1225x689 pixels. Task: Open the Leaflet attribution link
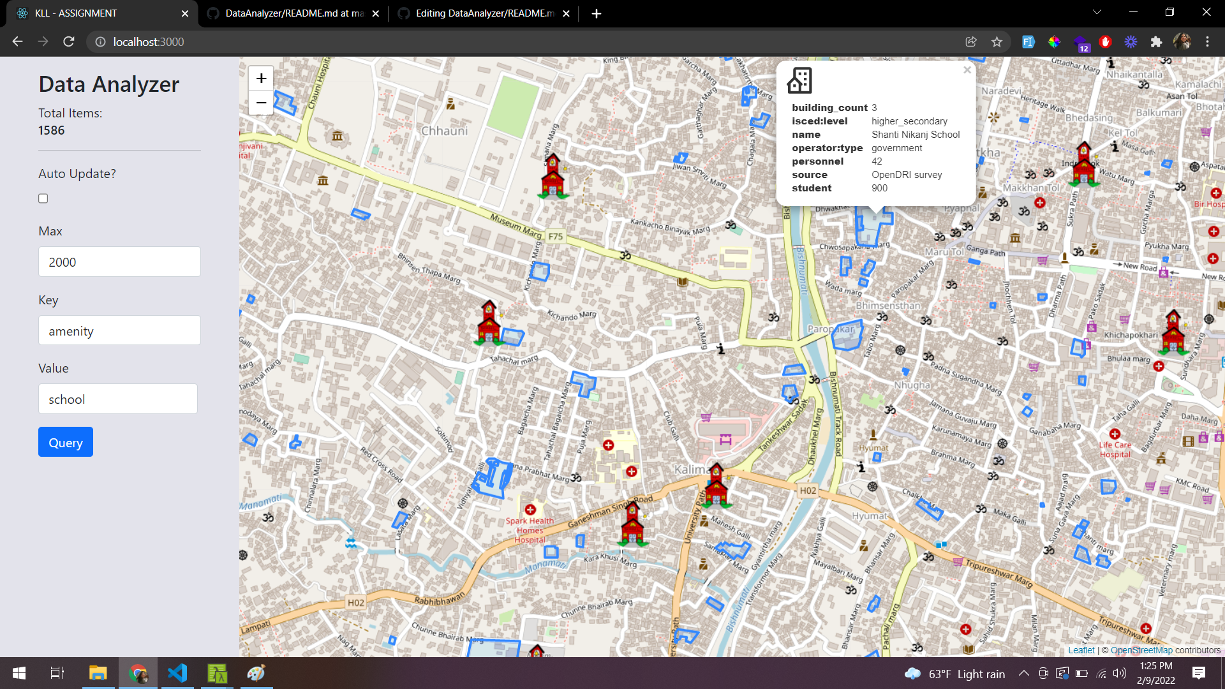(1081, 650)
